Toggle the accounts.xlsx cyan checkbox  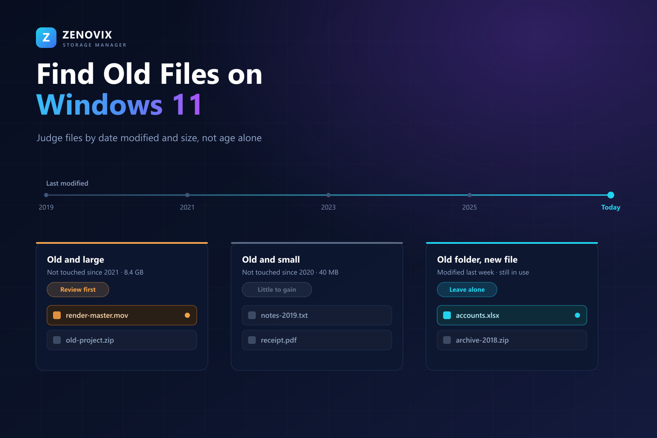447,315
